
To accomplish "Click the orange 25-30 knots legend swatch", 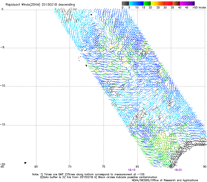I will point(162,3).
